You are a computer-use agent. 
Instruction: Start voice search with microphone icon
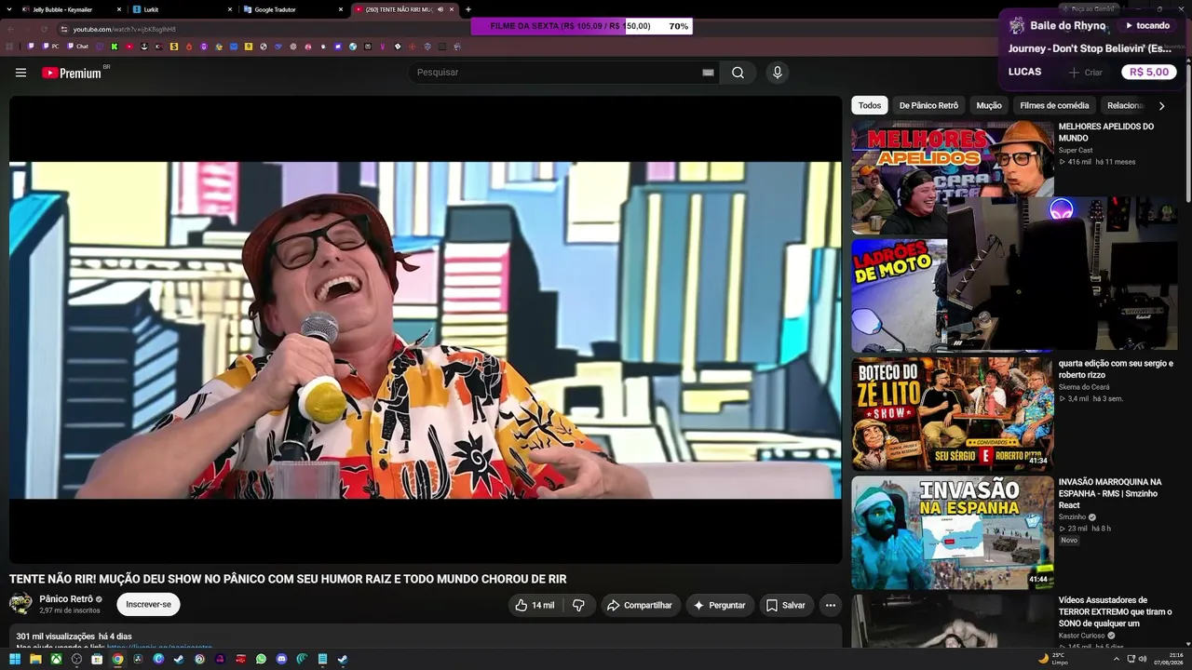coord(777,73)
